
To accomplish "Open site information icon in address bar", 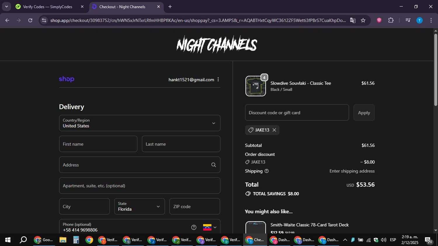I will (44, 20).
